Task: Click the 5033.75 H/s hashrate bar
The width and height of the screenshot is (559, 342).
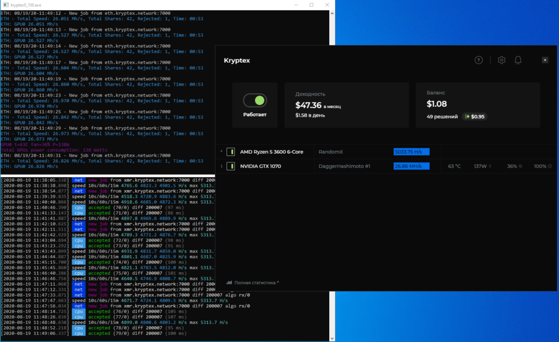Action: point(411,152)
